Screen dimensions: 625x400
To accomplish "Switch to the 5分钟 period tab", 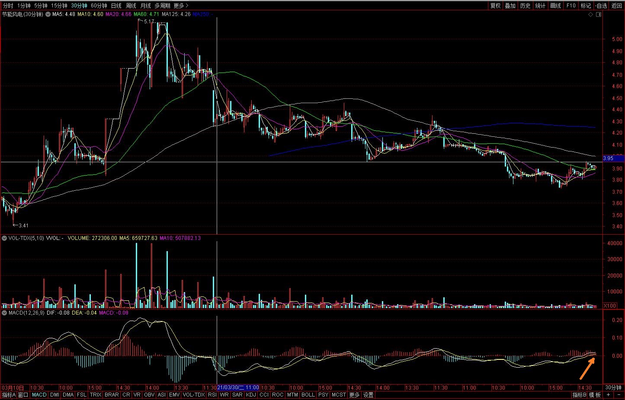I will click(x=41, y=6).
